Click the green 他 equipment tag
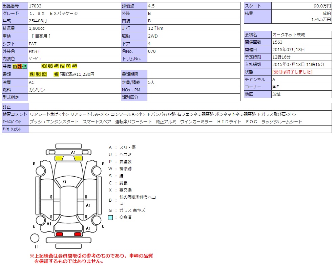Viewport: 335px width, 268px height. tap(24, 66)
